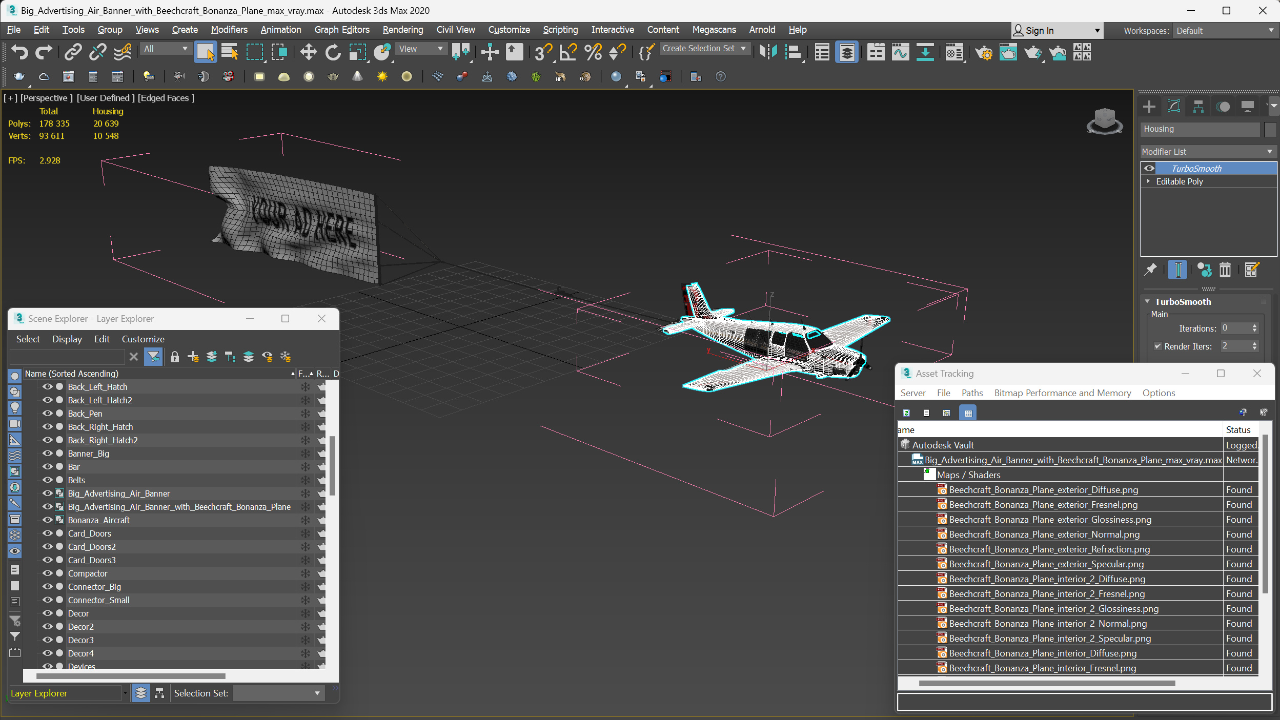1280x720 pixels.
Task: Open Scene Explorer Display menu
Action: pyautogui.click(x=67, y=339)
